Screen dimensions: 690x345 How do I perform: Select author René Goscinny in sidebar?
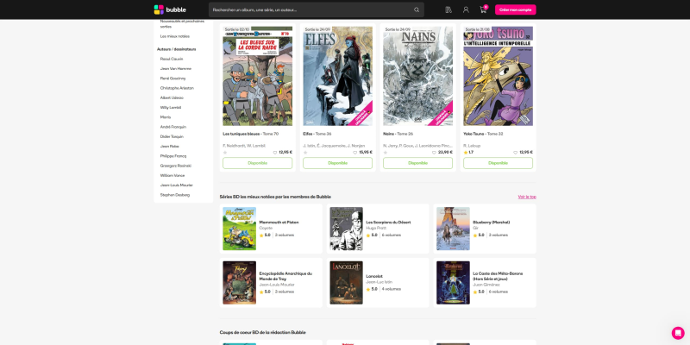click(x=173, y=78)
